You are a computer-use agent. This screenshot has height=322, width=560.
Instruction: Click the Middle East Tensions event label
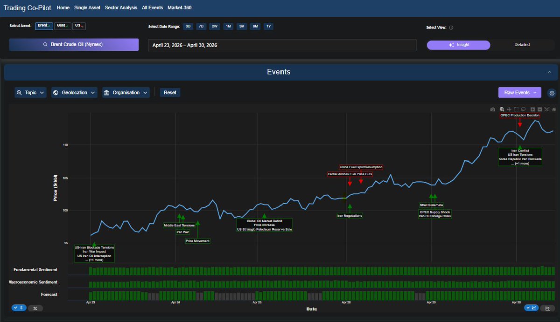click(179, 226)
